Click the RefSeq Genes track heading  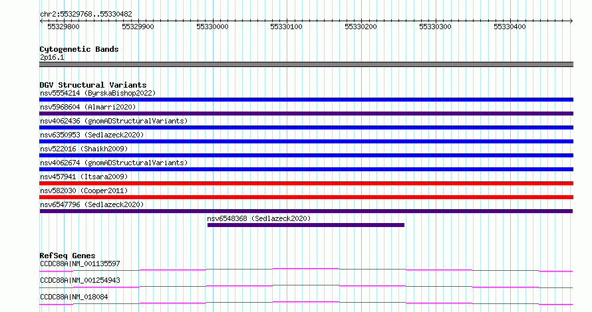pos(67,256)
